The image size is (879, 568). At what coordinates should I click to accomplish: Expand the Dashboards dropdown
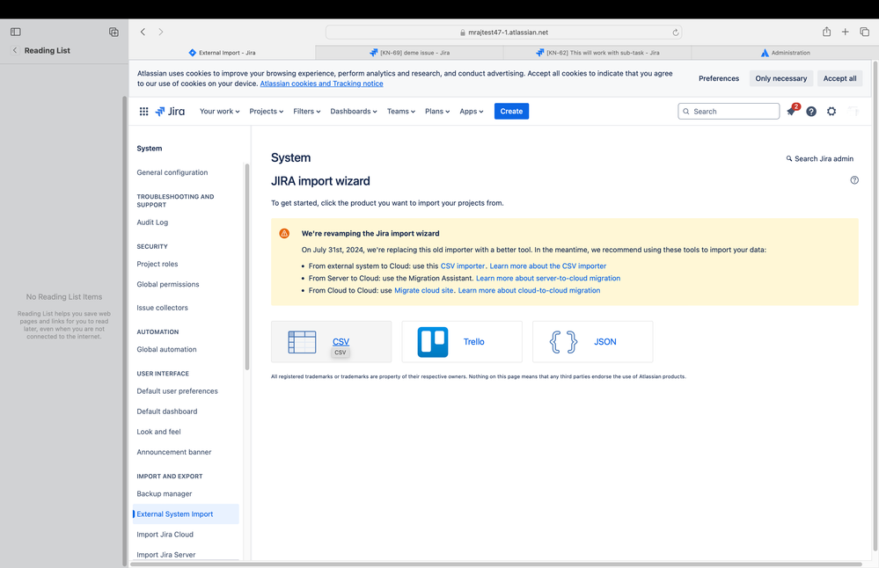(353, 112)
